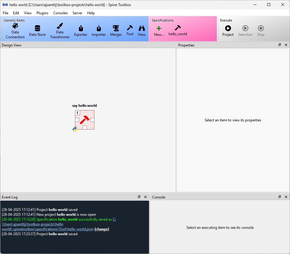Select the hello_world specification icon
The height and width of the screenshot is (254, 290).
tap(178, 28)
